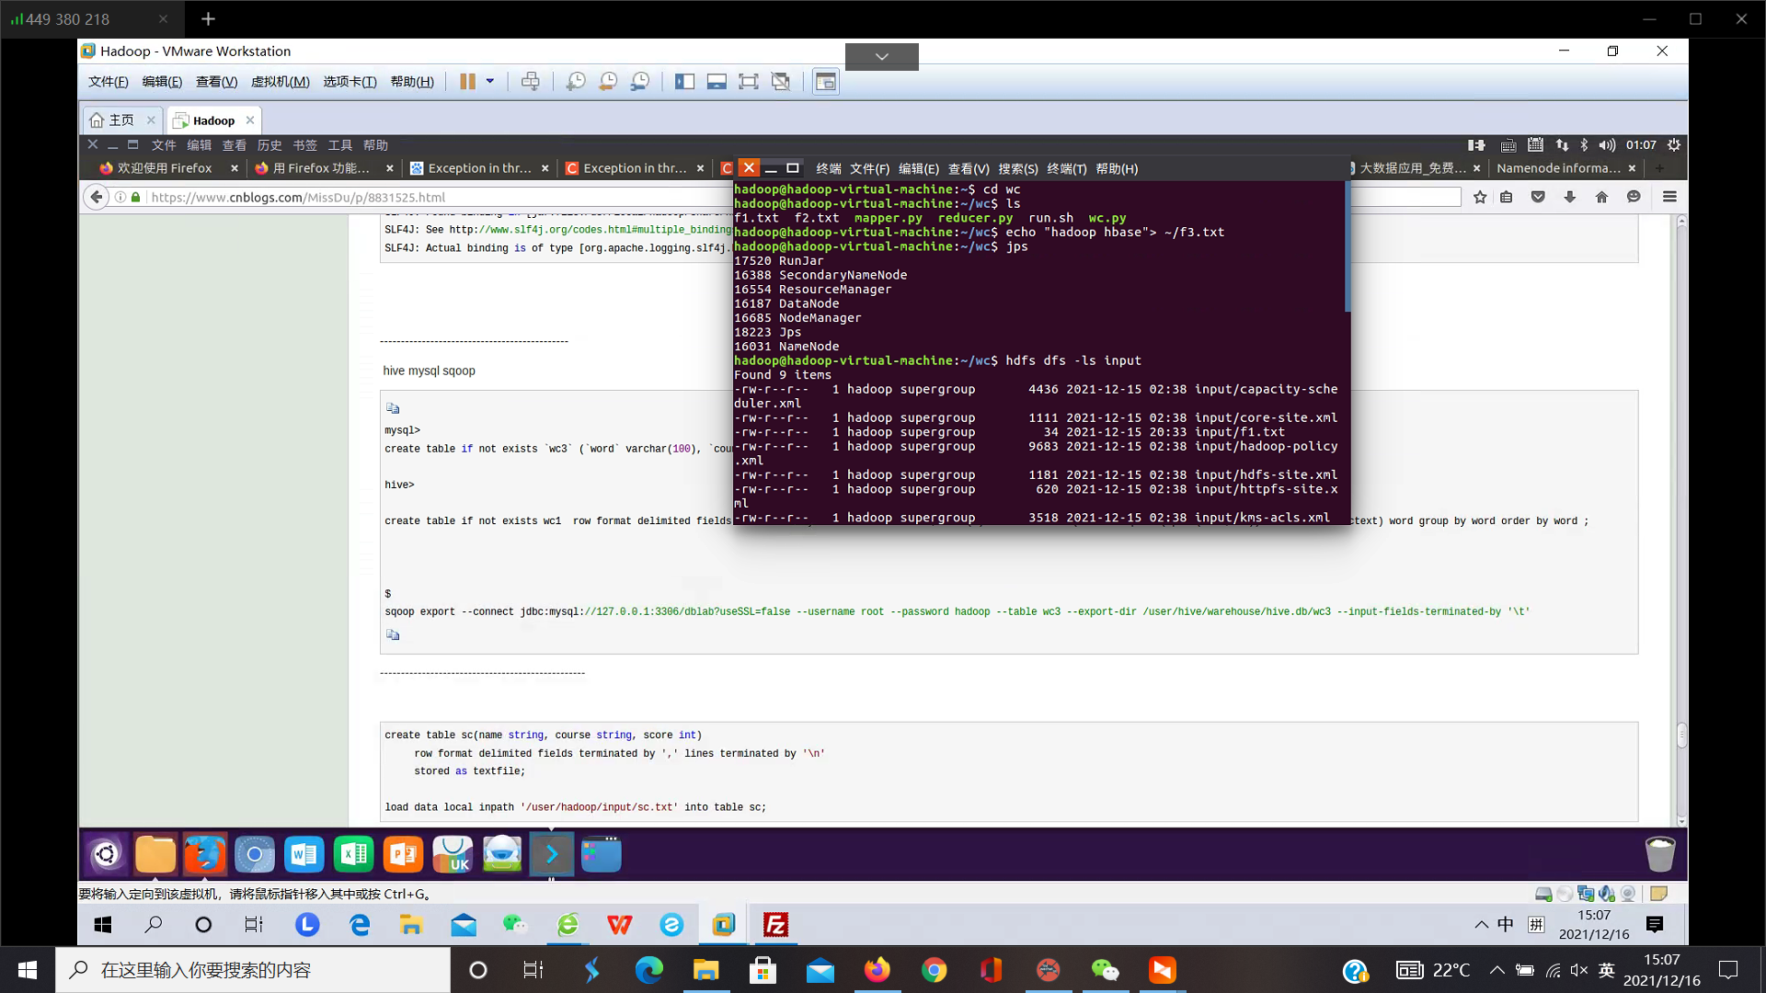Toggle VMware thumbnail bar view
This screenshot has height=993, width=1766.
pyautogui.click(x=717, y=82)
